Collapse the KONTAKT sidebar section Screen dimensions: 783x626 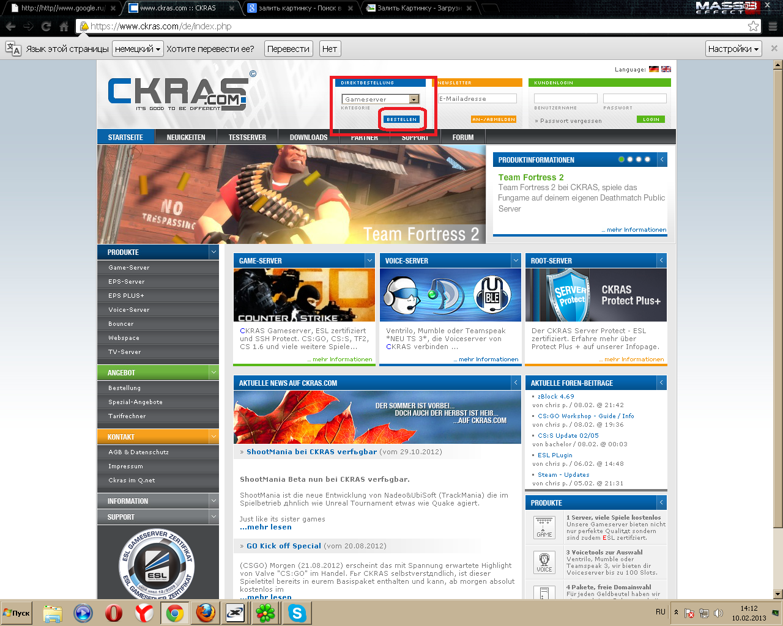[213, 436]
